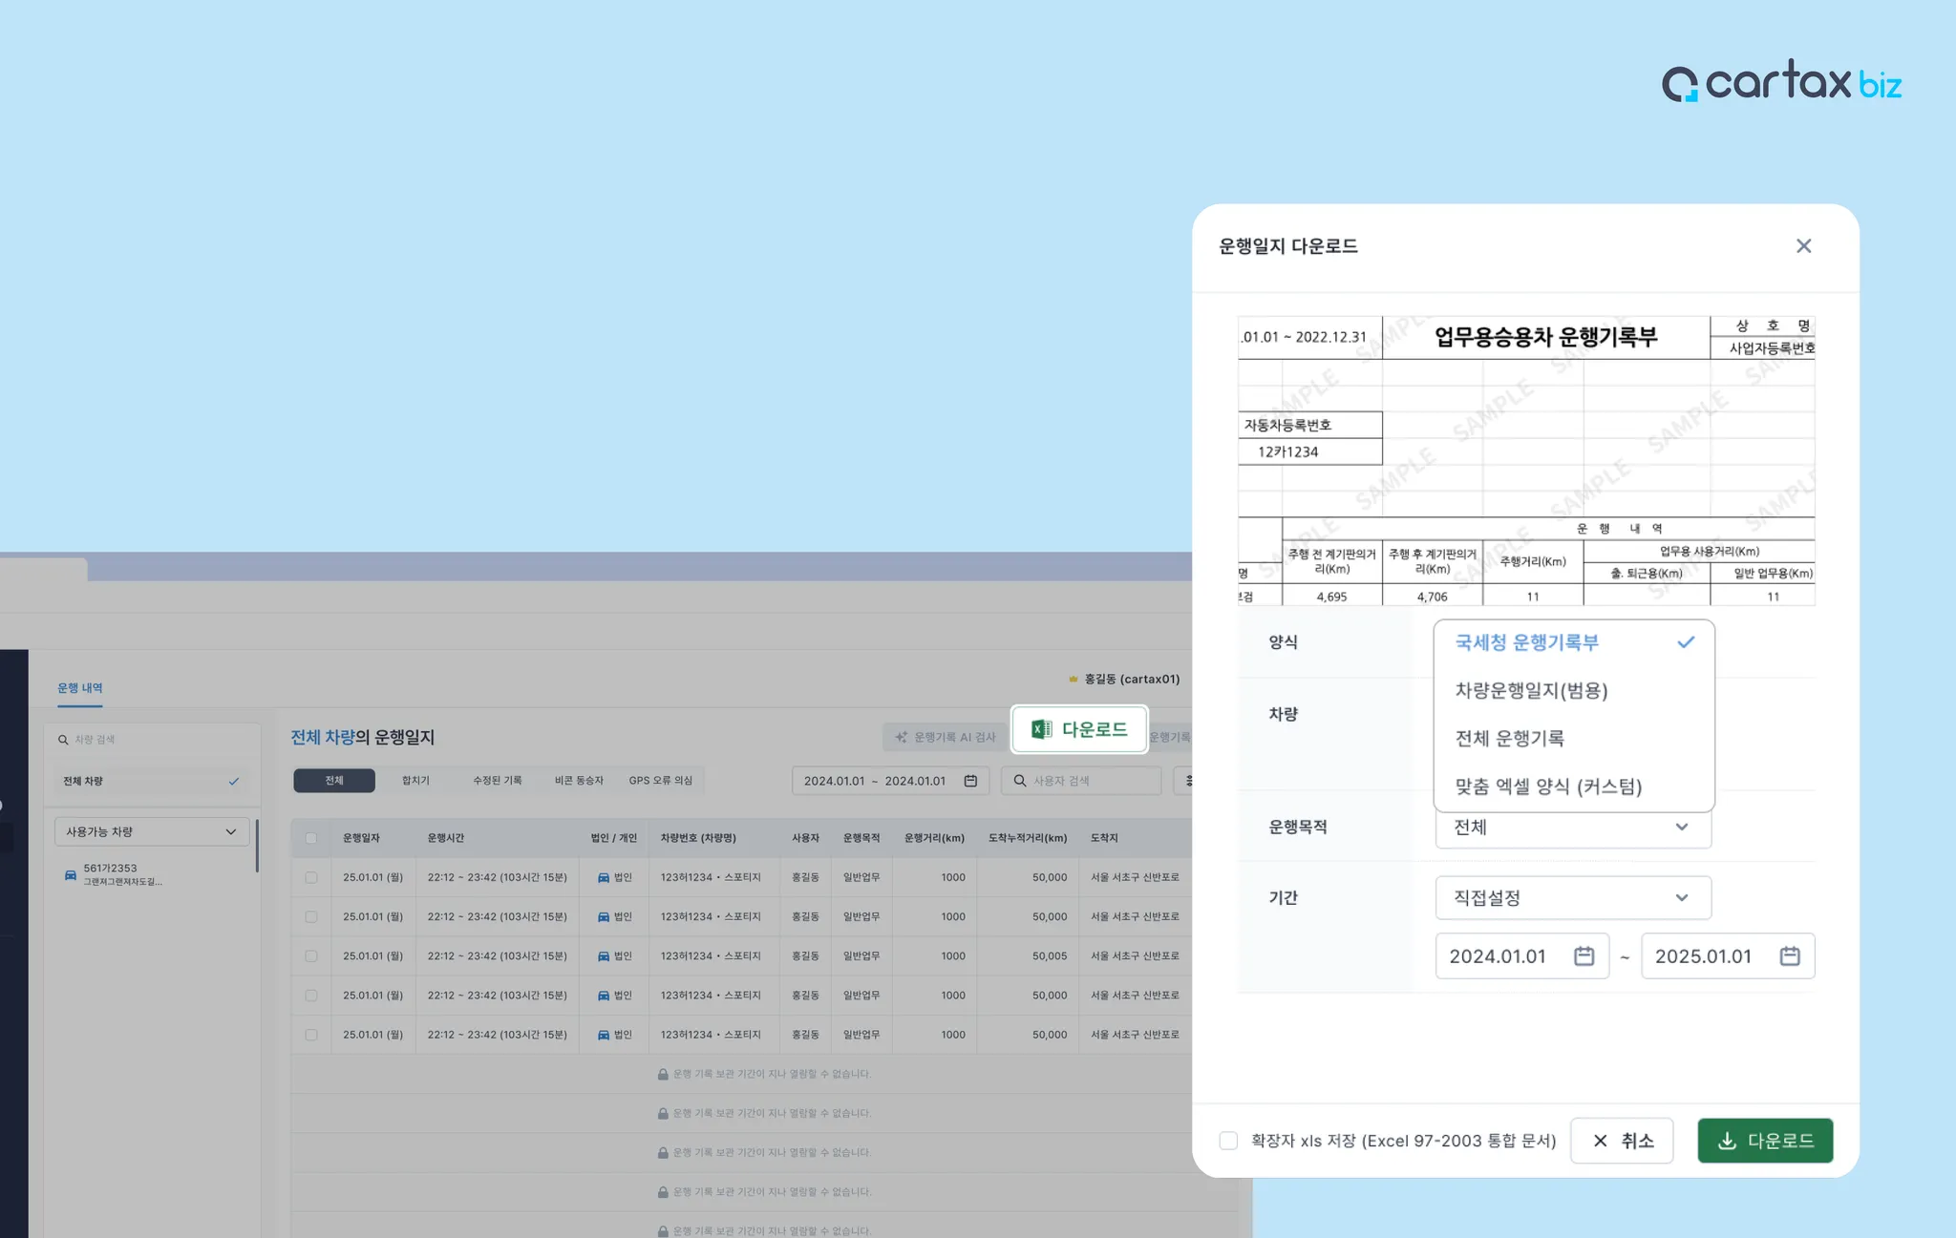
Task: Open the start date calendar picker icon
Action: pyautogui.click(x=1584, y=955)
